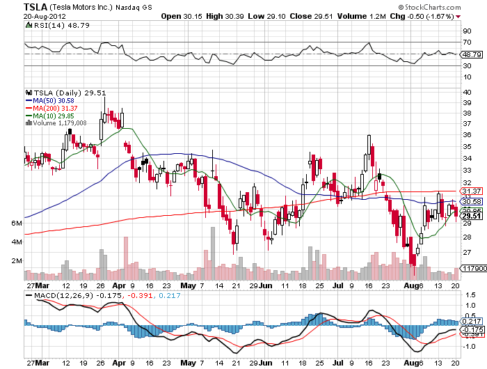487x369 pixels.
Task: Click the MACD(12,26,9) black line legend marker
Action: (28, 296)
